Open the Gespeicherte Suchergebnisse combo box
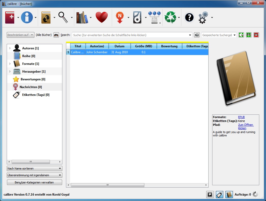Screen dimensions: 266x201 pyautogui.click(x=219, y=35)
